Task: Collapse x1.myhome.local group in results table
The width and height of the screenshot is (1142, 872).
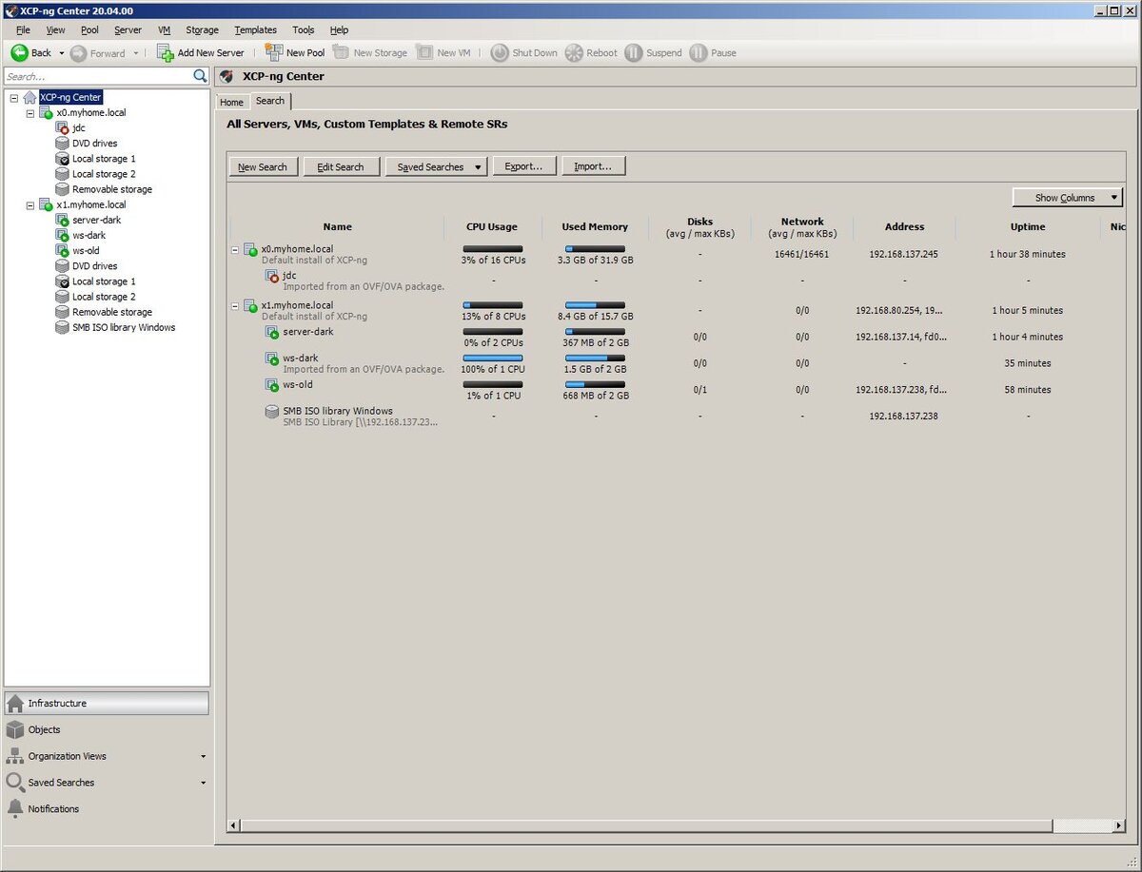Action: point(235,306)
